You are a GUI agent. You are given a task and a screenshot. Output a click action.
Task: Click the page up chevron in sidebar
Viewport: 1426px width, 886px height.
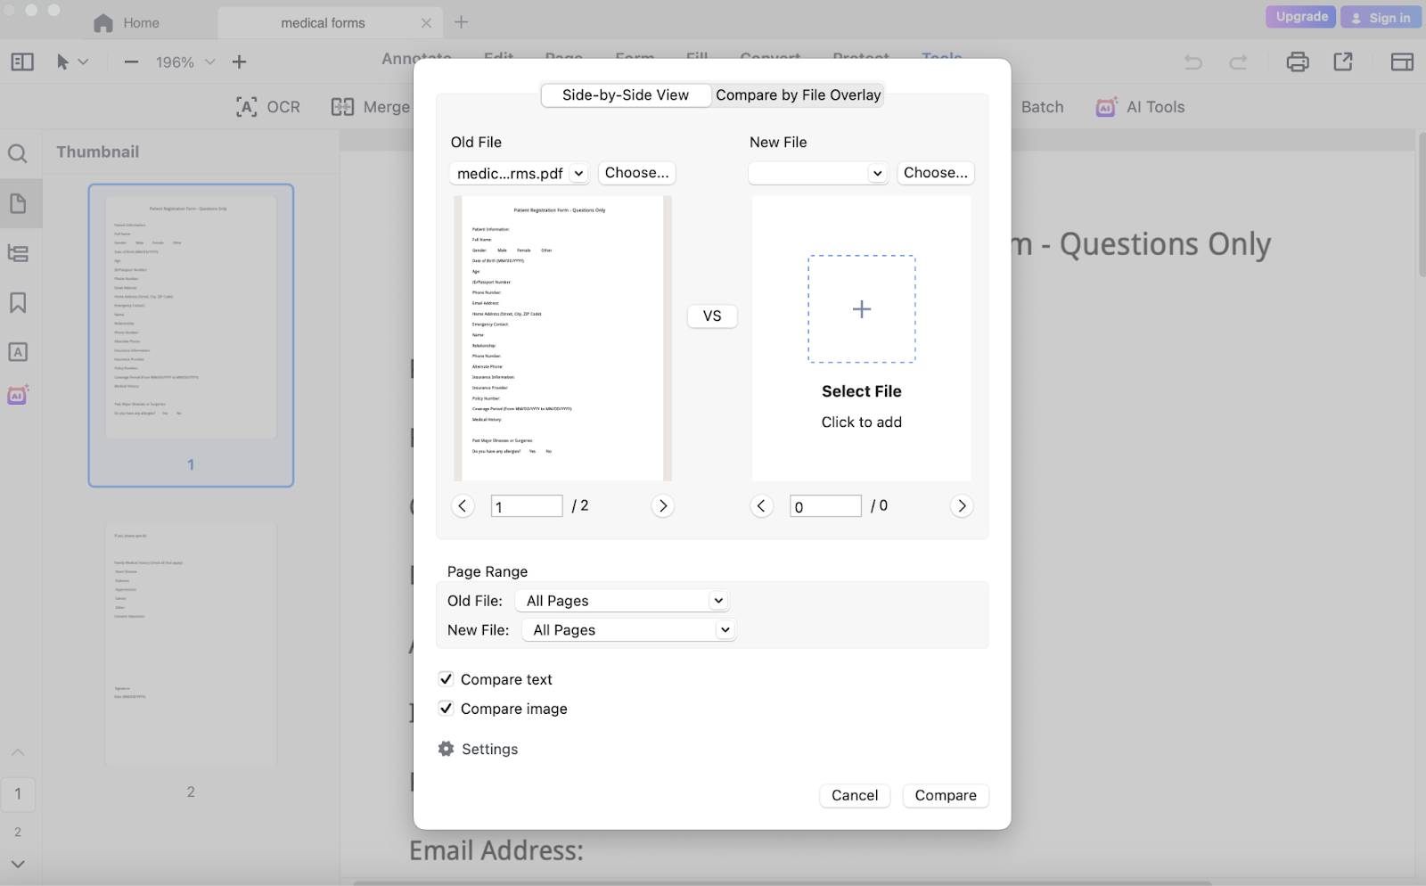(18, 752)
